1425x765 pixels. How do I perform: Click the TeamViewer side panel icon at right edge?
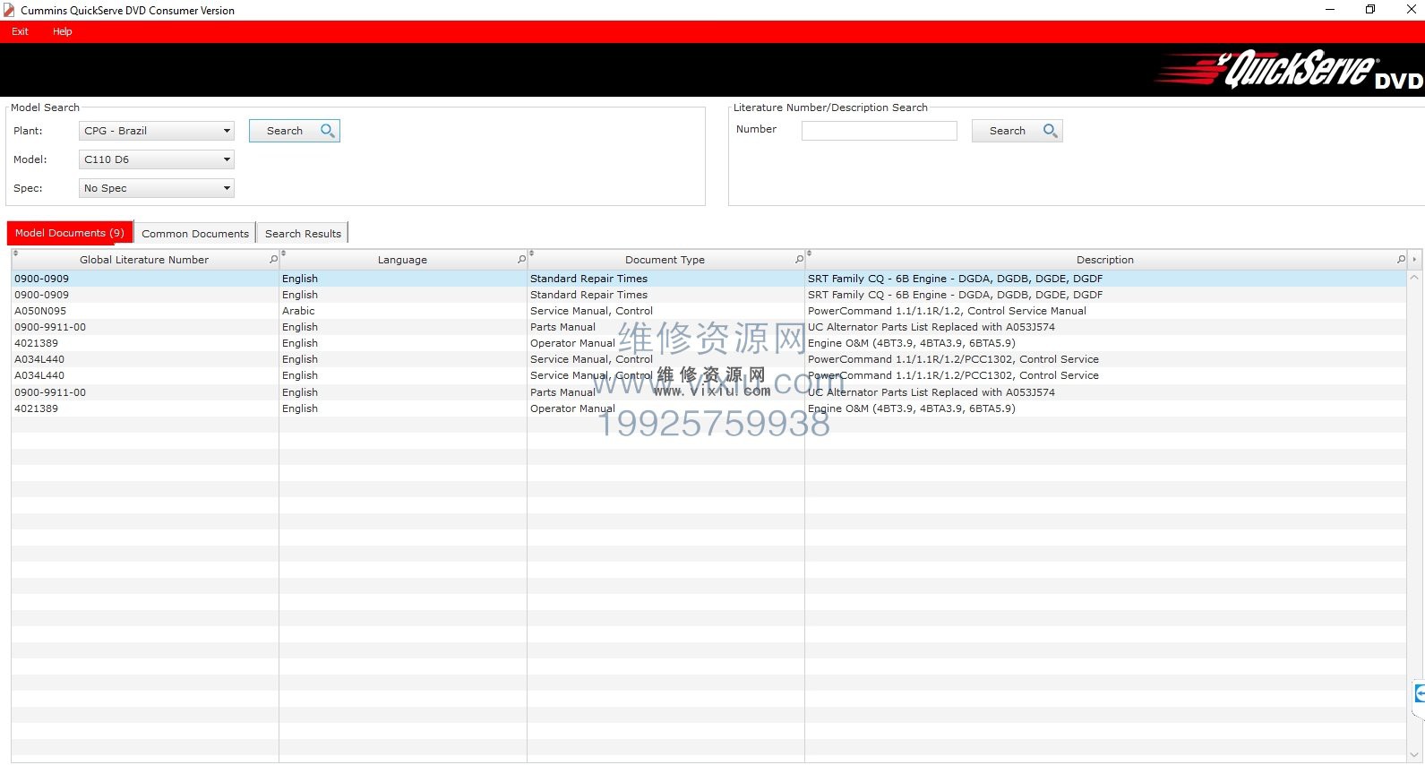[x=1419, y=694]
